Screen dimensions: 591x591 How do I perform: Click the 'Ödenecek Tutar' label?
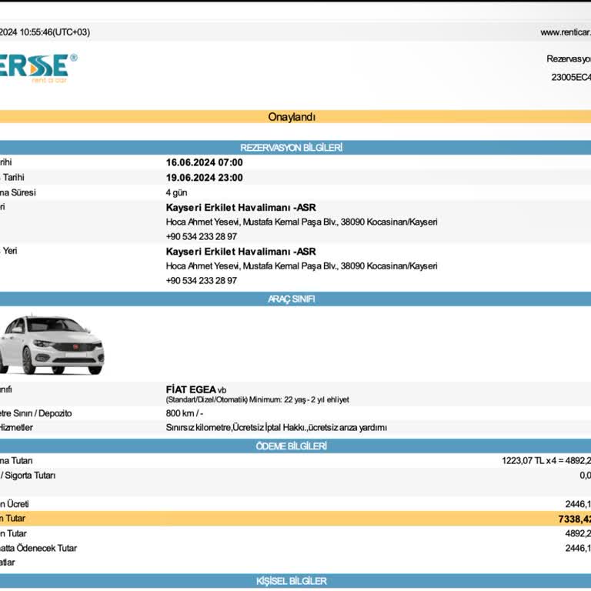point(47,548)
